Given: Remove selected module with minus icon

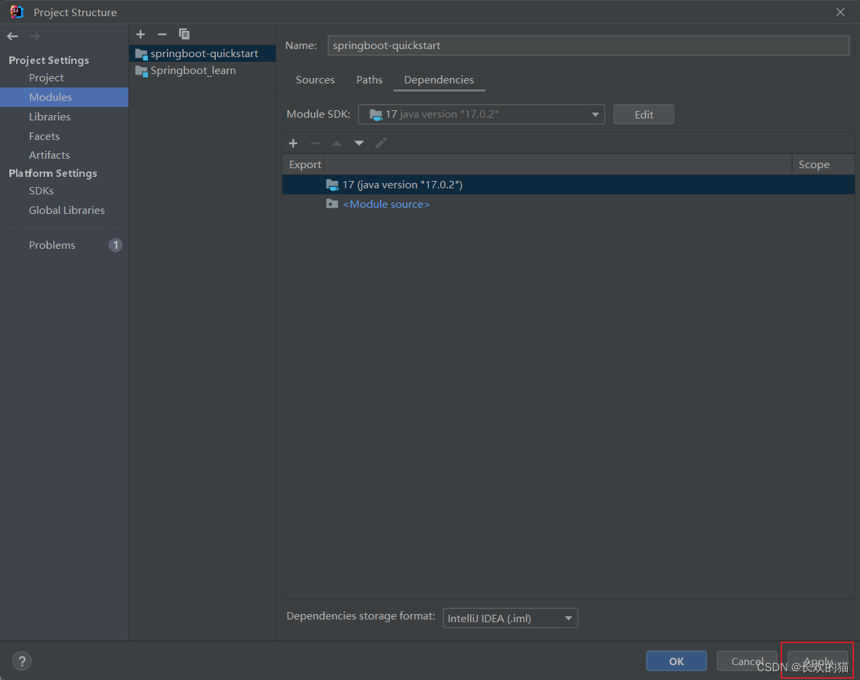Looking at the screenshot, I should (162, 34).
